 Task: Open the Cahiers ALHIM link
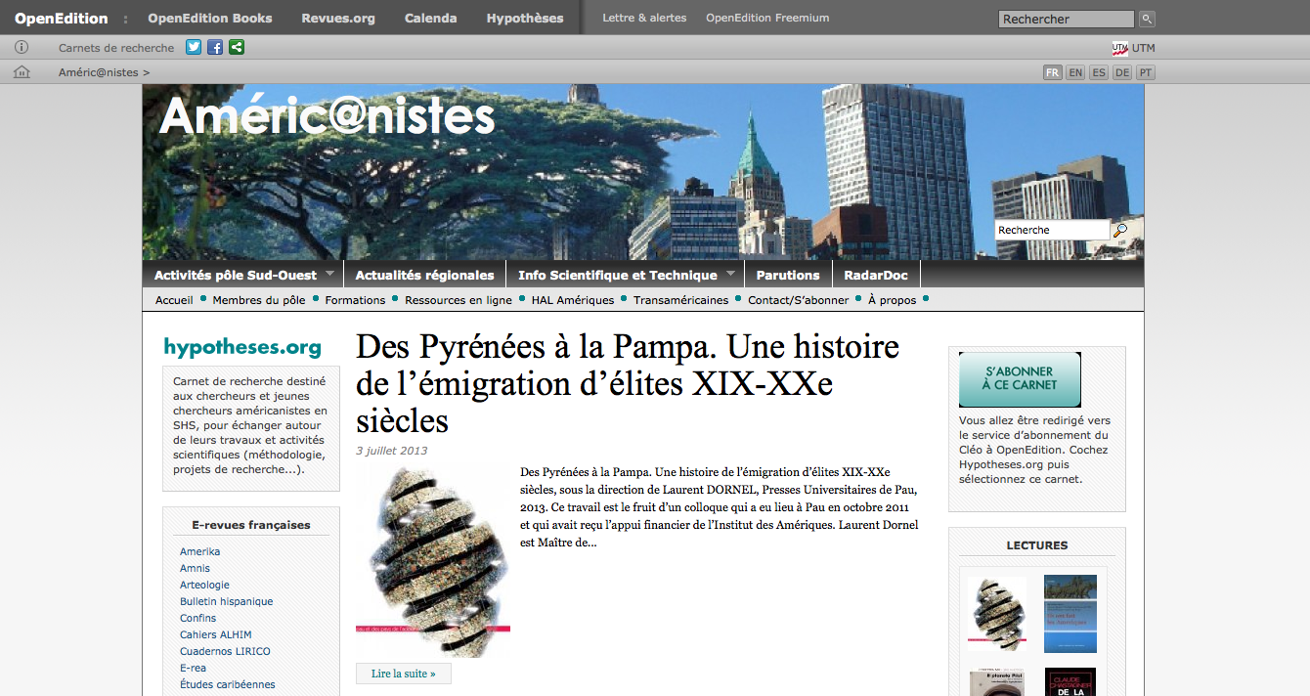coord(216,634)
